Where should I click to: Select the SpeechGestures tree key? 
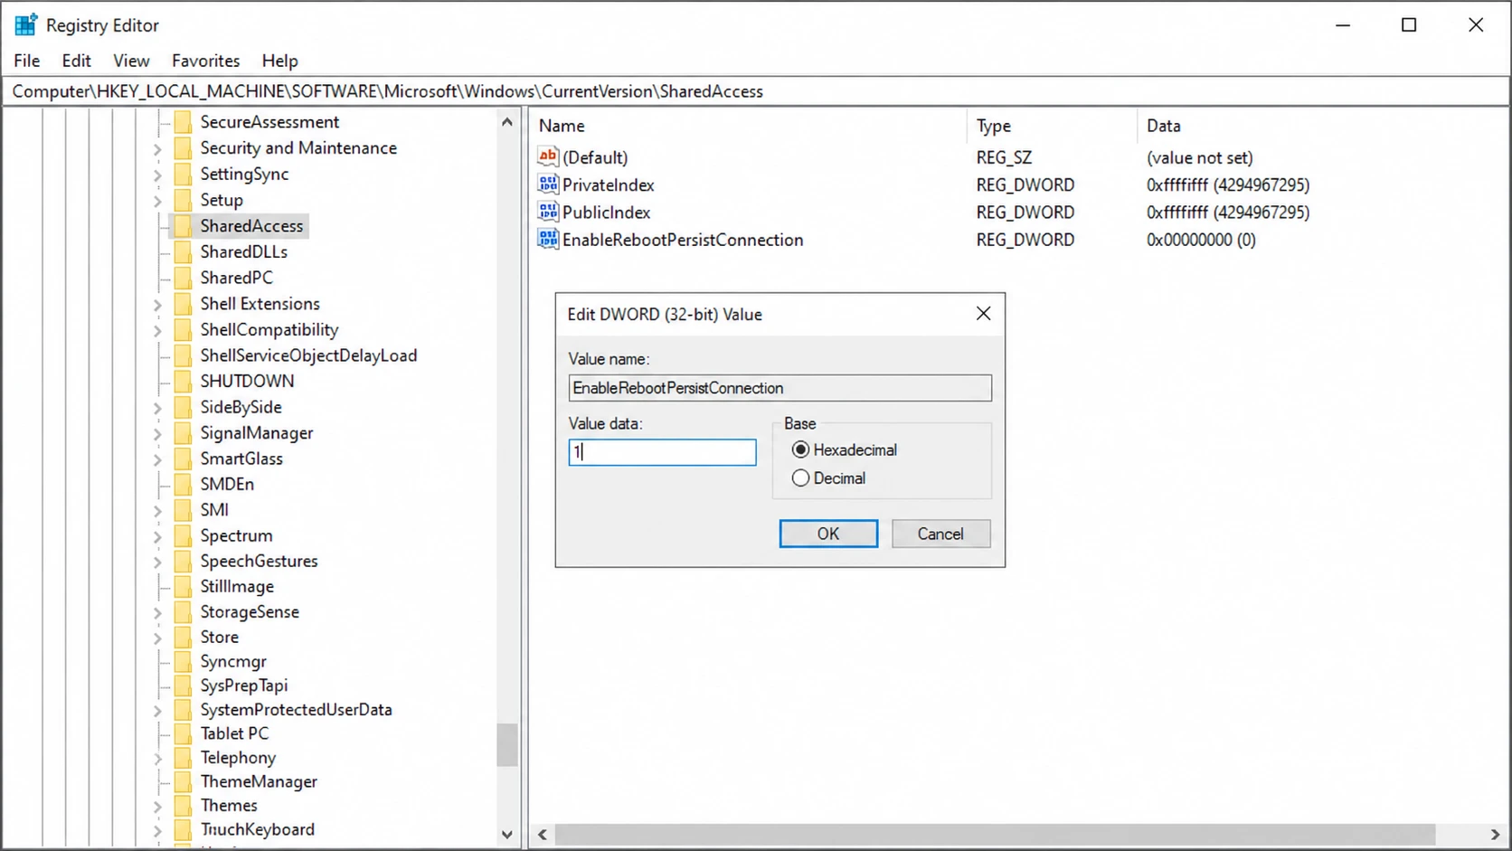(259, 561)
